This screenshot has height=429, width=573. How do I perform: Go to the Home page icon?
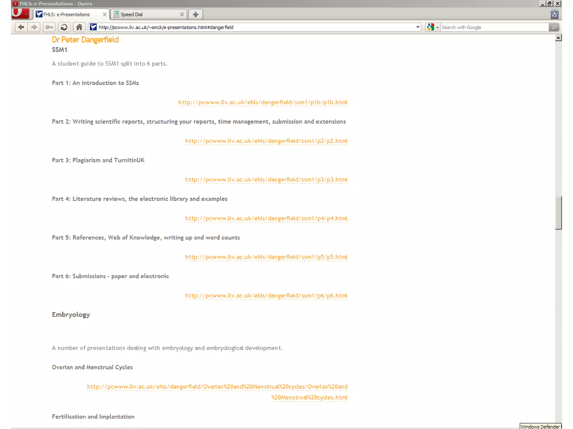click(x=79, y=27)
